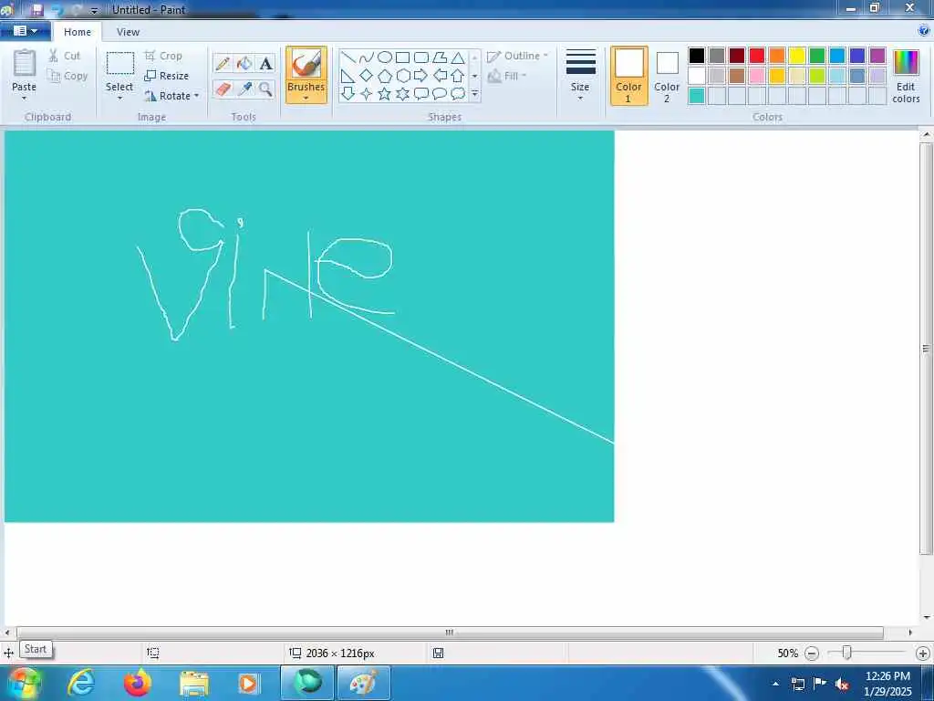Image resolution: width=934 pixels, height=701 pixels.
Task: Choose the Left arrow shape
Action: (x=440, y=76)
